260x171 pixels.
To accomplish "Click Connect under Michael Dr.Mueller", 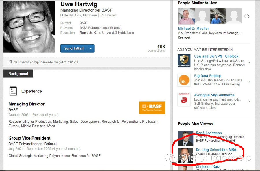I will pyautogui.click(x=184, y=38).
